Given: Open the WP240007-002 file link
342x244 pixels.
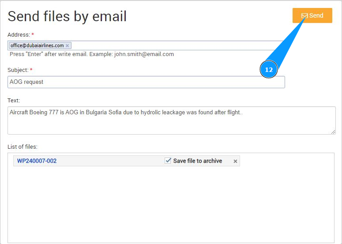Looking at the screenshot, I should click(x=37, y=161).
